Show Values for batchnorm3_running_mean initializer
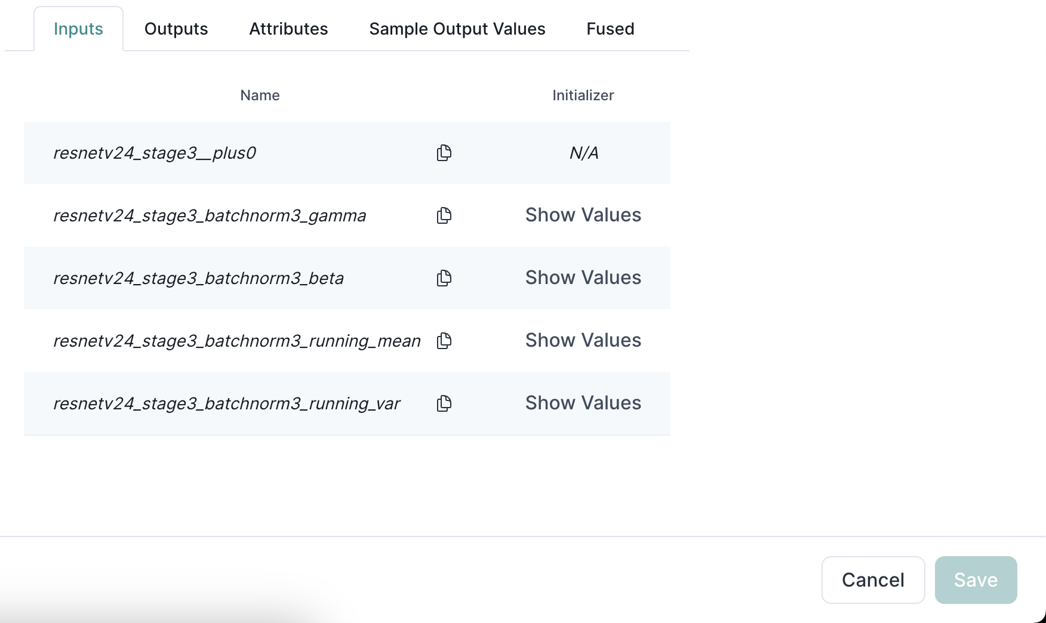Image resolution: width=1046 pixels, height=623 pixels. [583, 340]
